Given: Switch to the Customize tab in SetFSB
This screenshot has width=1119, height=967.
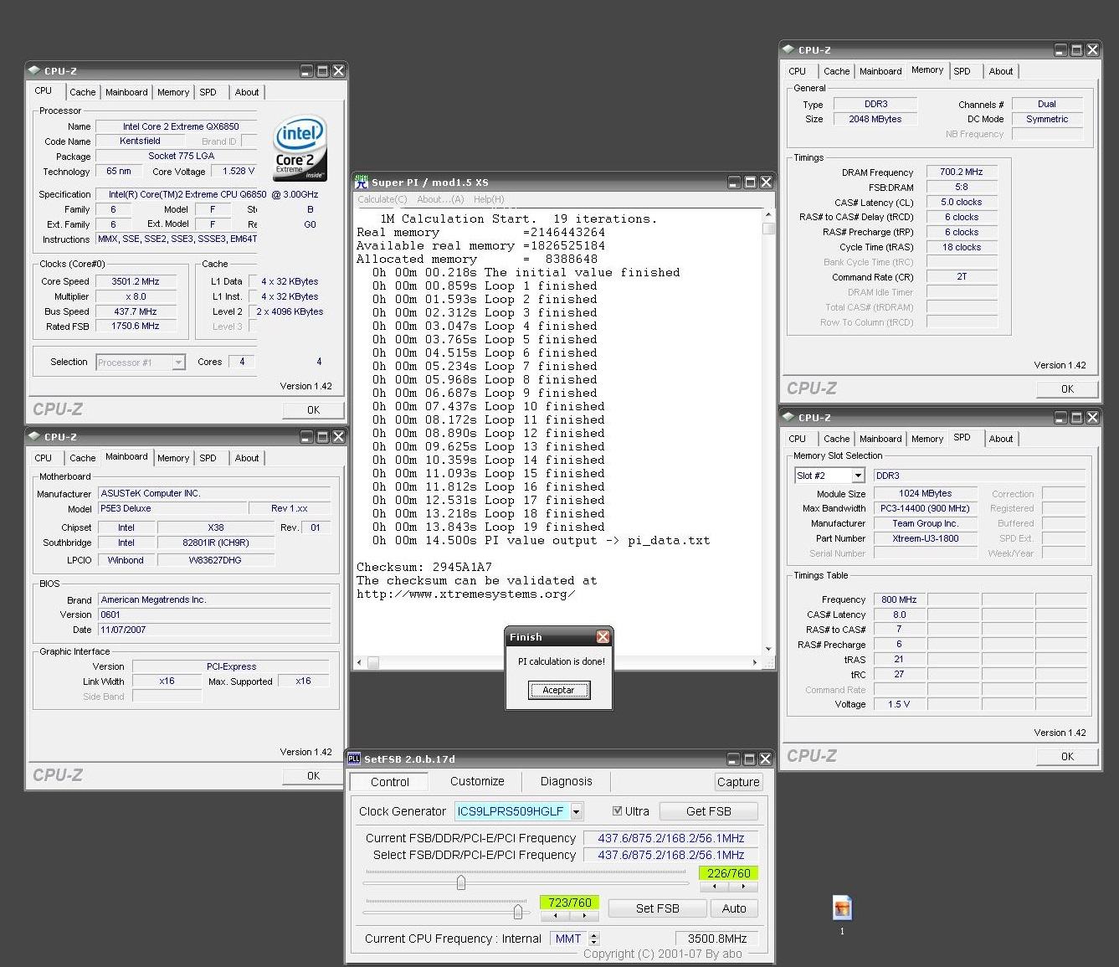Looking at the screenshot, I should point(477,781).
